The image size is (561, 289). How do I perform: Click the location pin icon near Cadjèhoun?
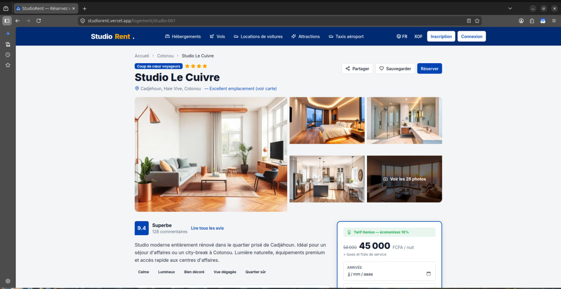tap(137, 88)
